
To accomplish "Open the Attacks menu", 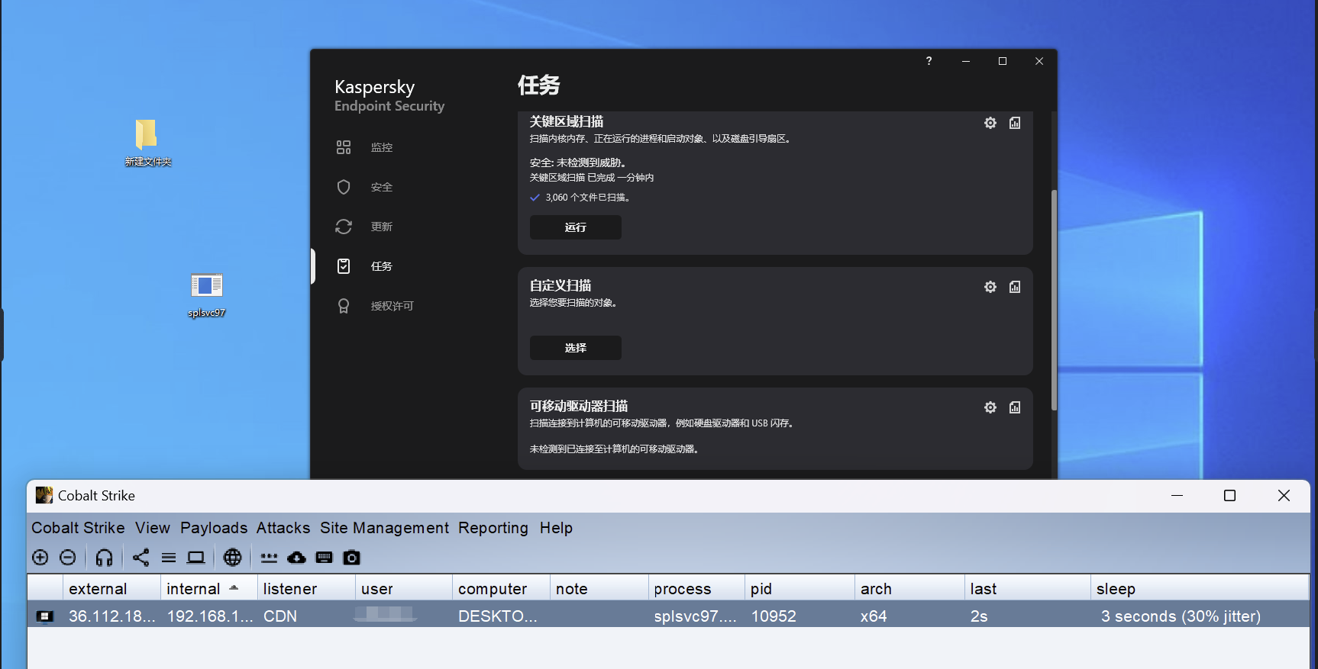I will (x=283, y=528).
